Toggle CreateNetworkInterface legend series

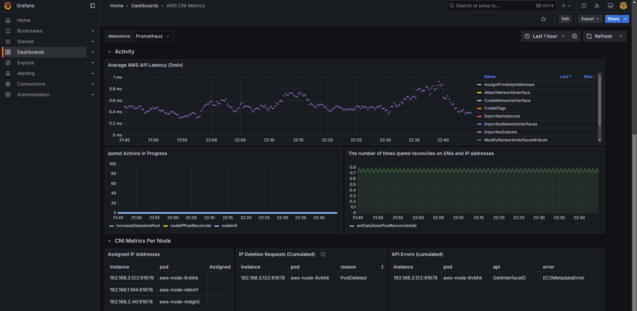(x=507, y=101)
